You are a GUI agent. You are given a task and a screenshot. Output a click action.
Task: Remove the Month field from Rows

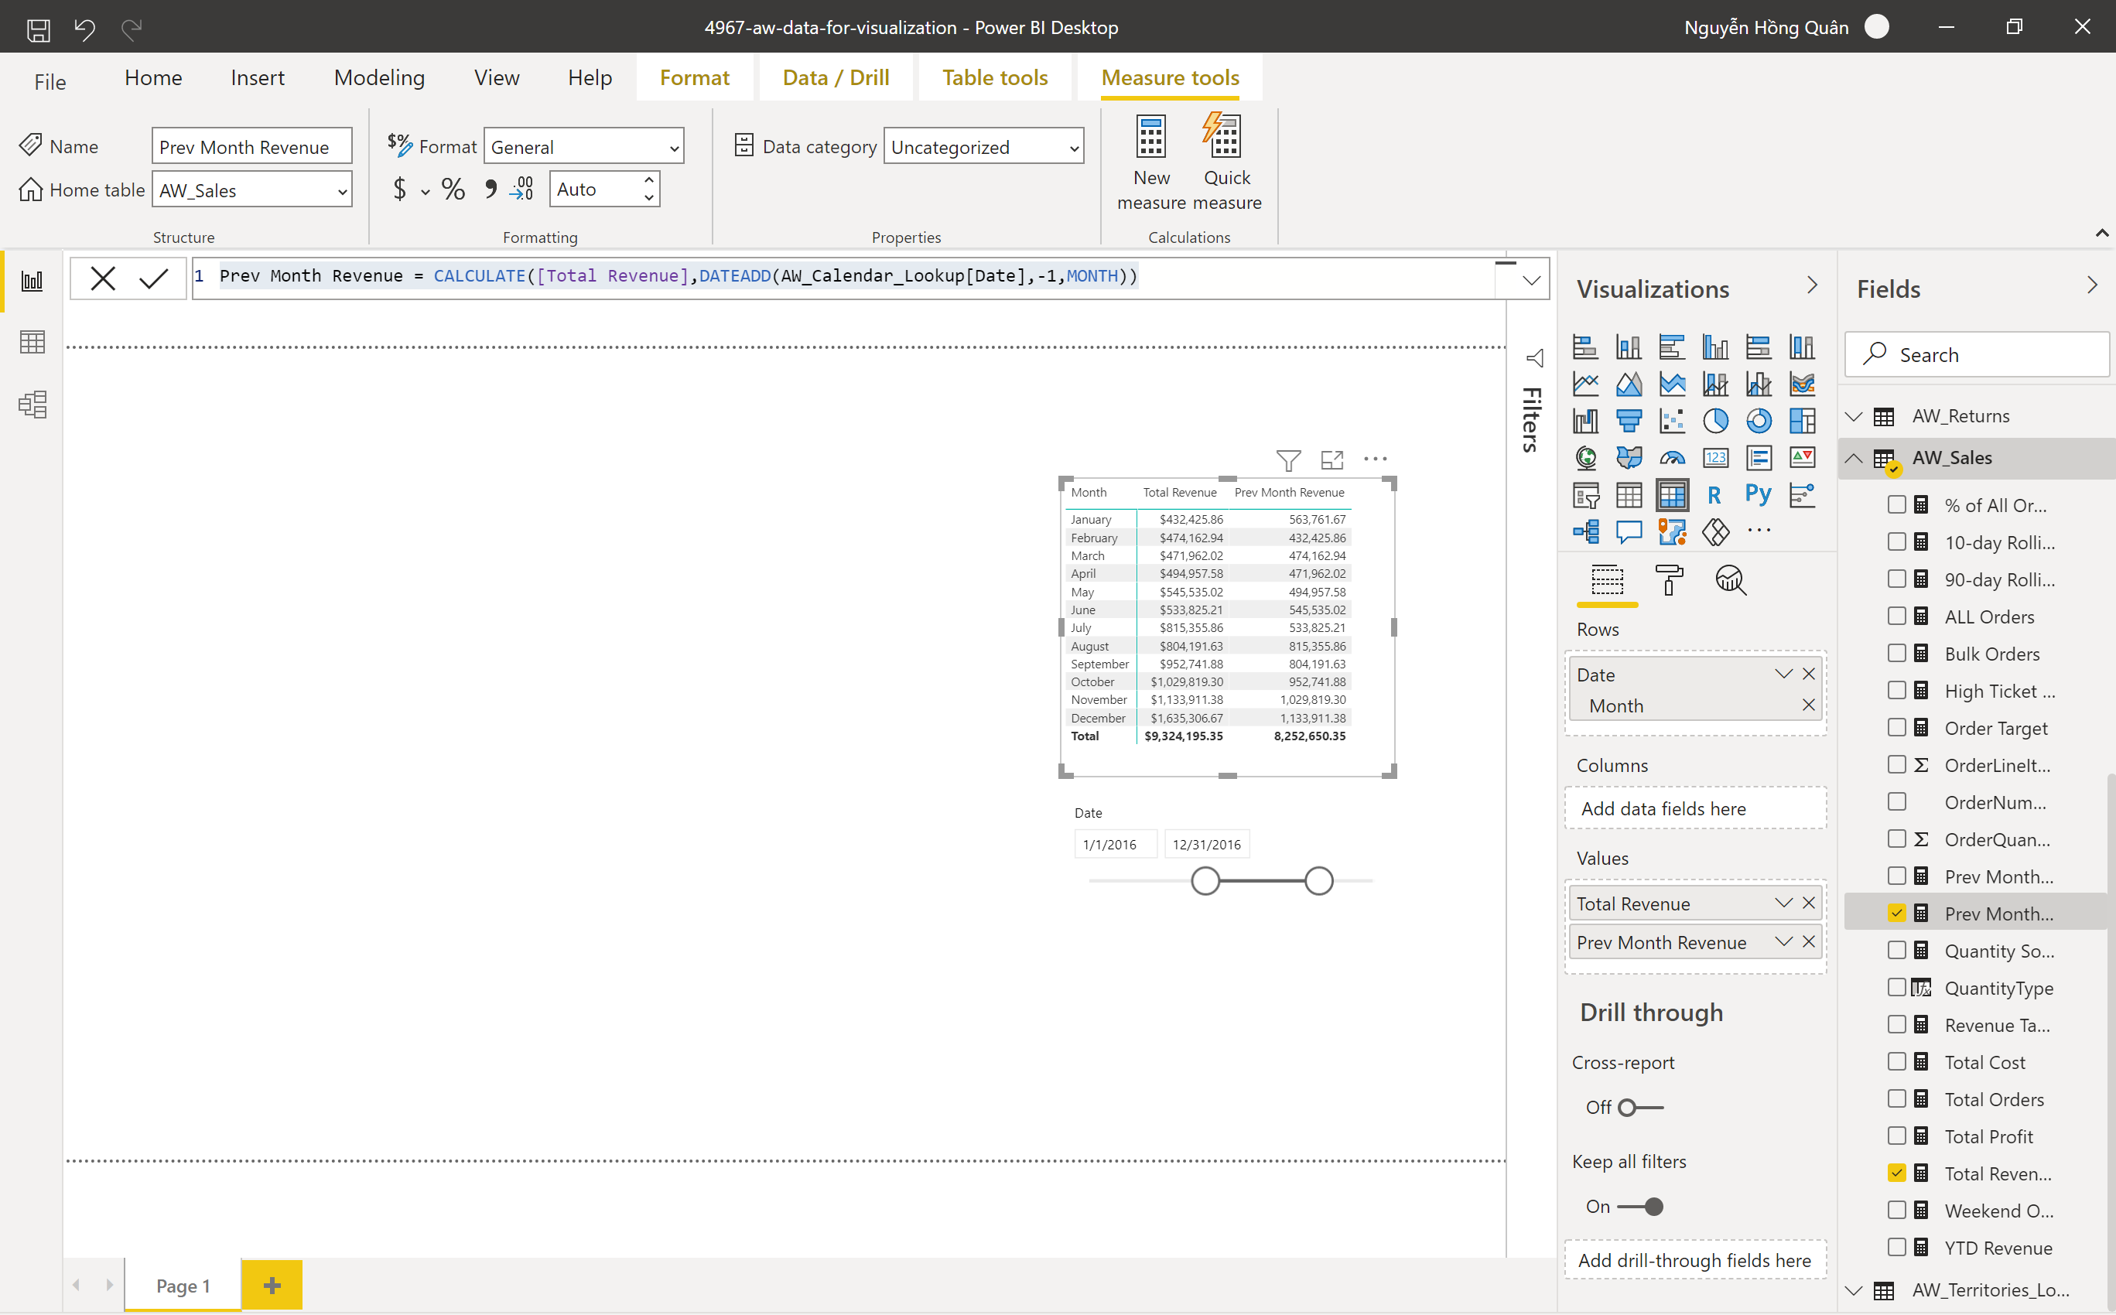(x=1808, y=705)
